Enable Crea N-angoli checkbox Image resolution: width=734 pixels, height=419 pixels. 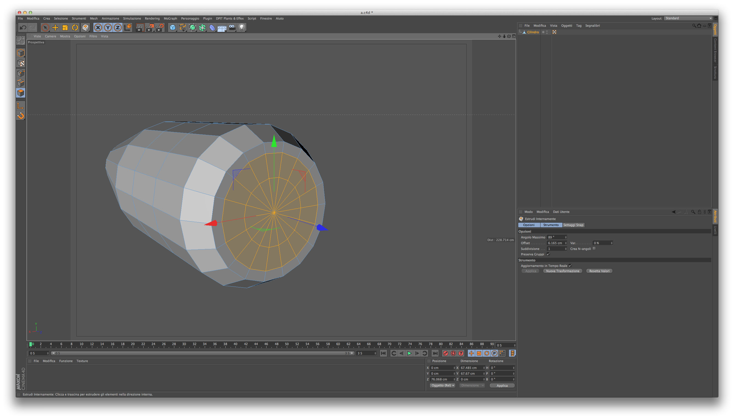594,249
